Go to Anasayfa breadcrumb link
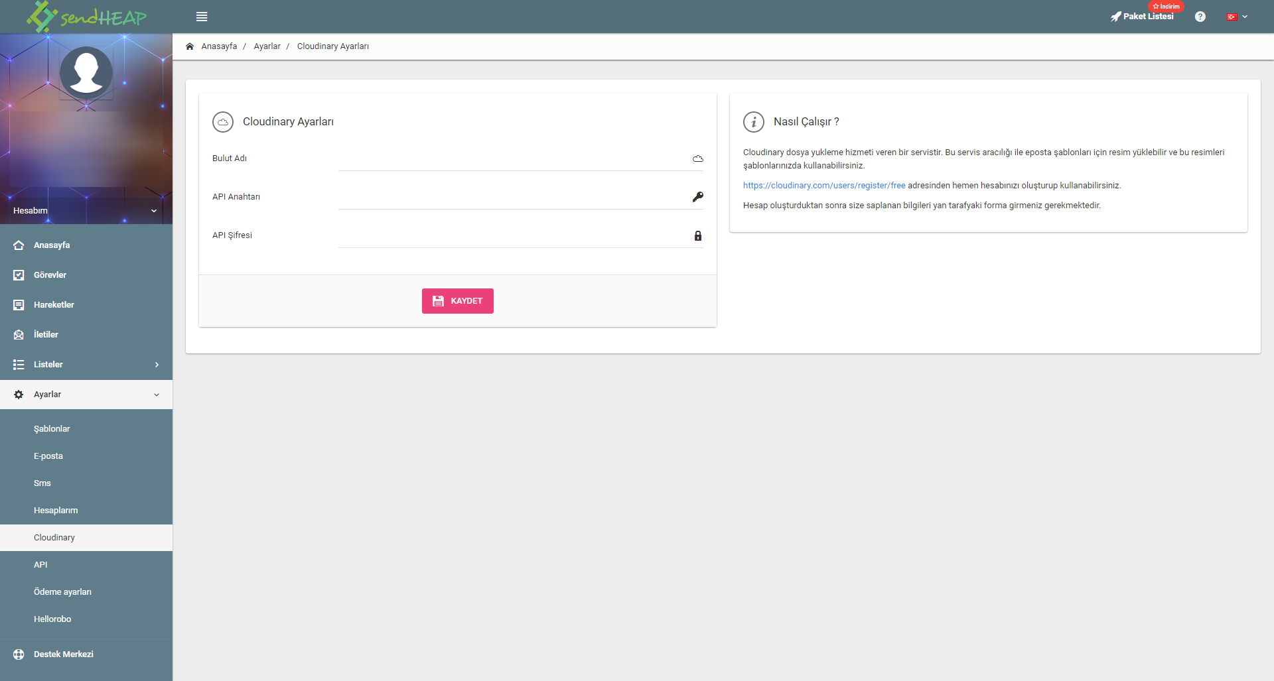This screenshot has height=681, width=1274. [x=219, y=46]
